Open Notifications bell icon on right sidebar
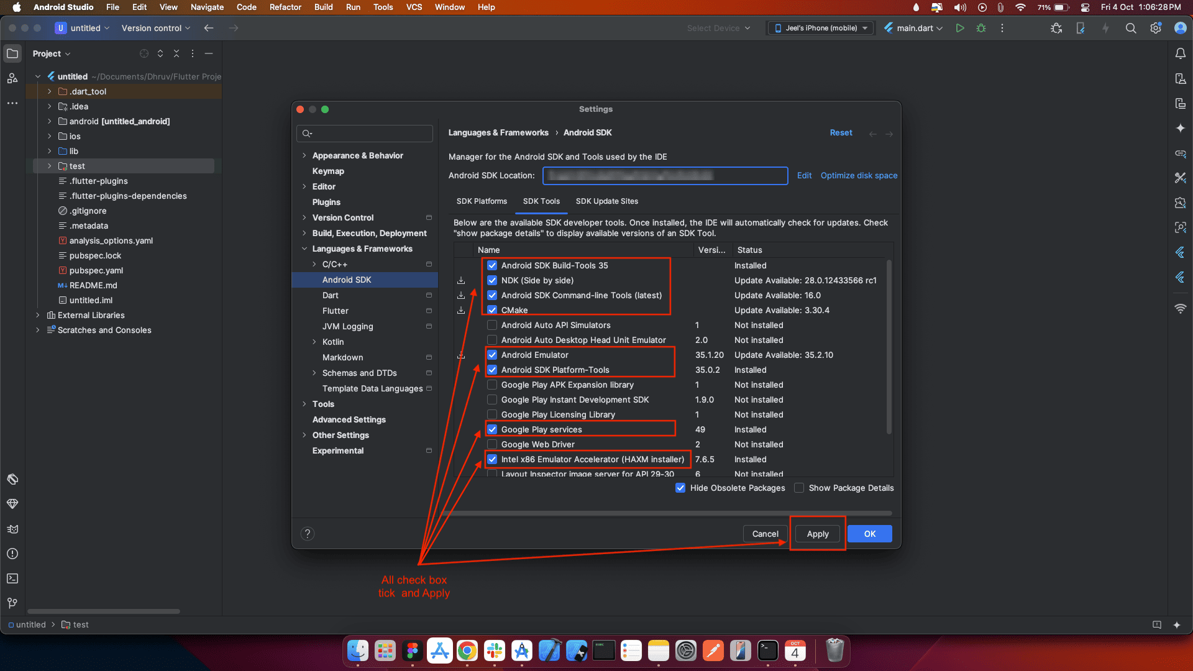Viewport: 1193px width, 671px height. pyautogui.click(x=1180, y=53)
